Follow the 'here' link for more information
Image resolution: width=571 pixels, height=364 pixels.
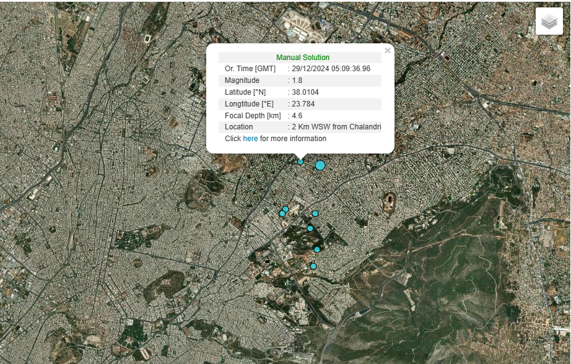(x=250, y=139)
